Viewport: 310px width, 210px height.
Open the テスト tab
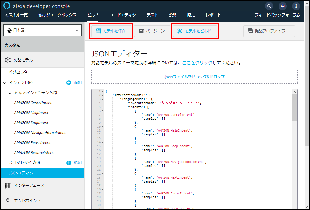152,15
